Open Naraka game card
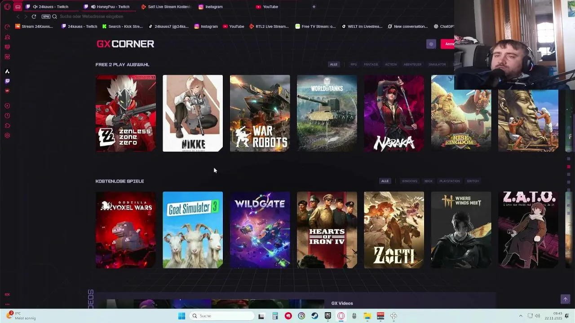 tap(394, 113)
